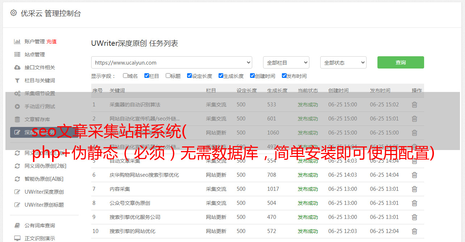Toggle the 设定长度 checkbox

point(189,76)
